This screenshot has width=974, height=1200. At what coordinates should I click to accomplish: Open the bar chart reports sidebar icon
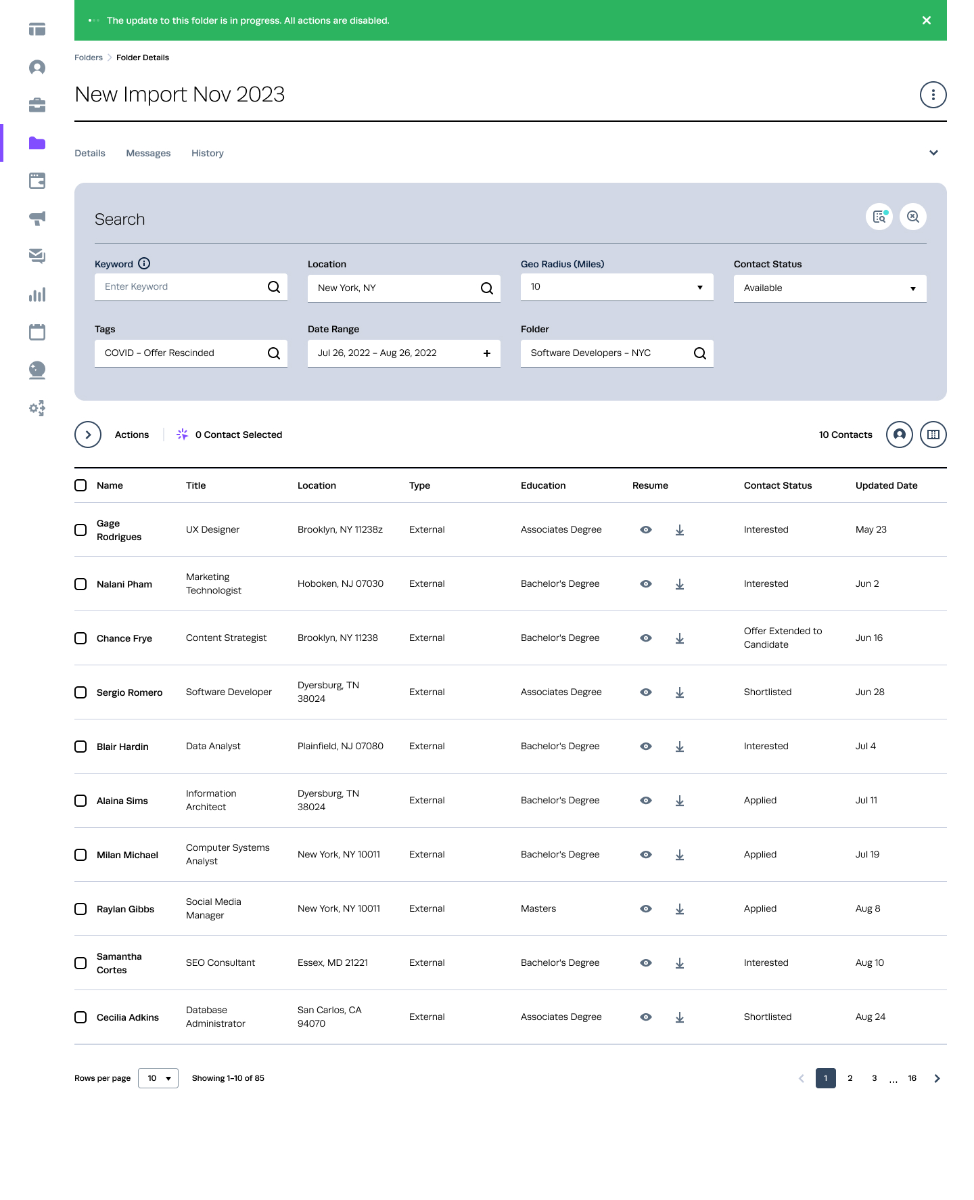coord(37,294)
